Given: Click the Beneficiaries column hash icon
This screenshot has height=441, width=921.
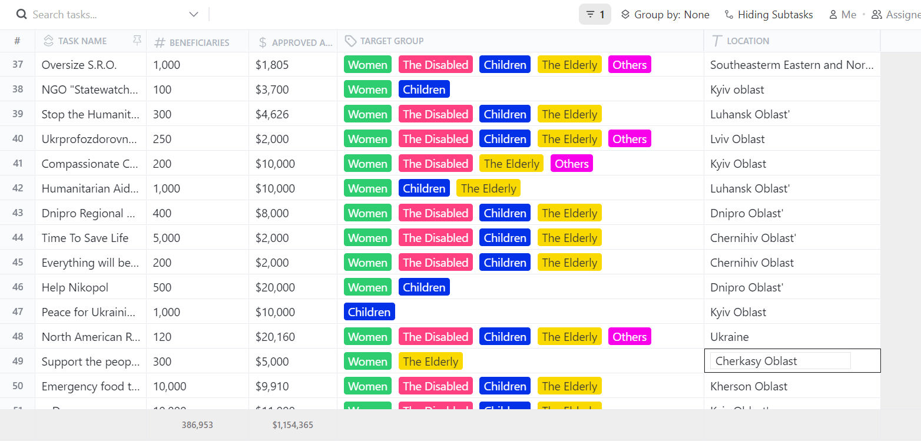Looking at the screenshot, I should pyautogui.click(x=160, y=42).
